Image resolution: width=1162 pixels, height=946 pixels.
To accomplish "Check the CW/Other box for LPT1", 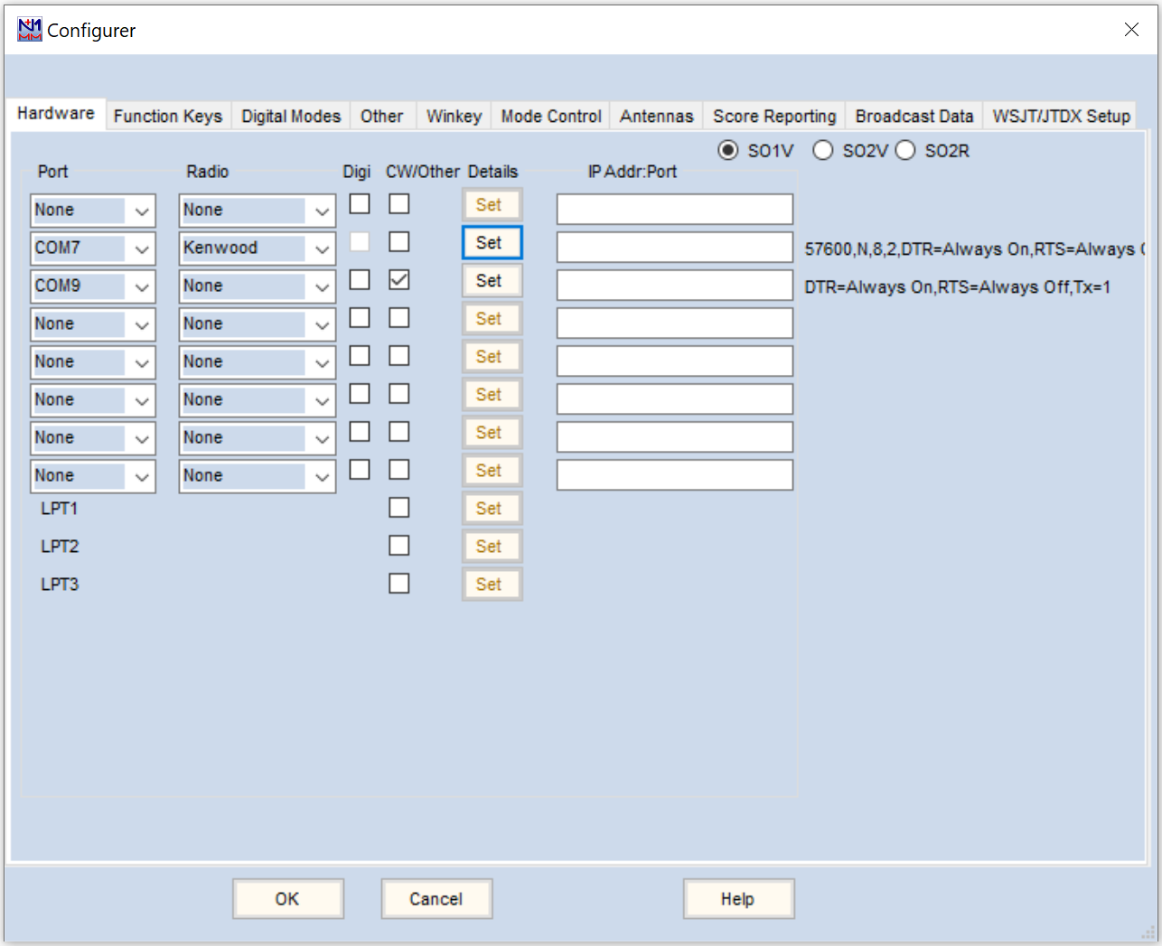I will (x=399, y=507).
